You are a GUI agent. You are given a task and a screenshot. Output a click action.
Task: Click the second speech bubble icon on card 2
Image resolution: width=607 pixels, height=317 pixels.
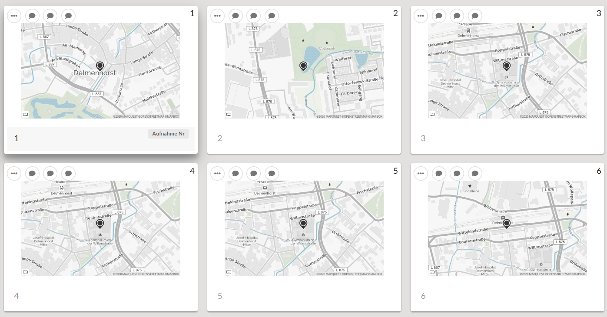(253, 16)
